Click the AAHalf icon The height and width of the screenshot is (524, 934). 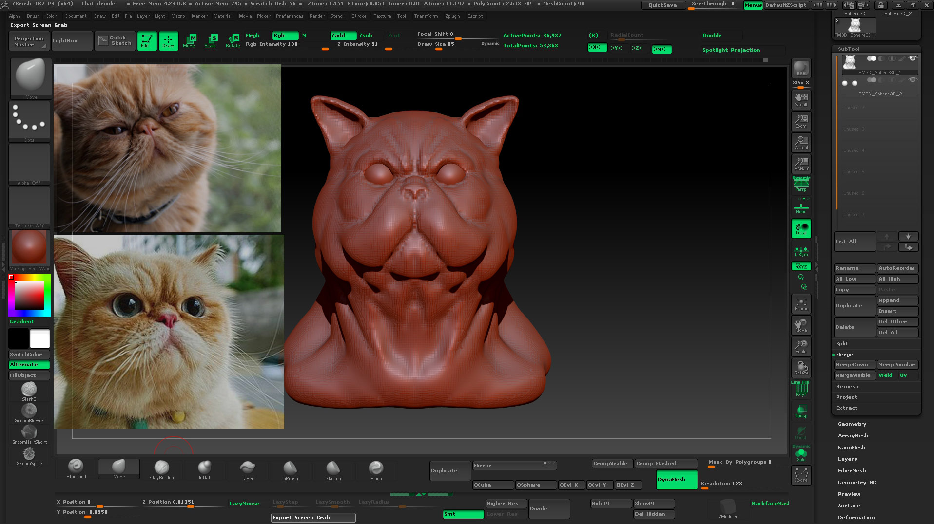801,164
